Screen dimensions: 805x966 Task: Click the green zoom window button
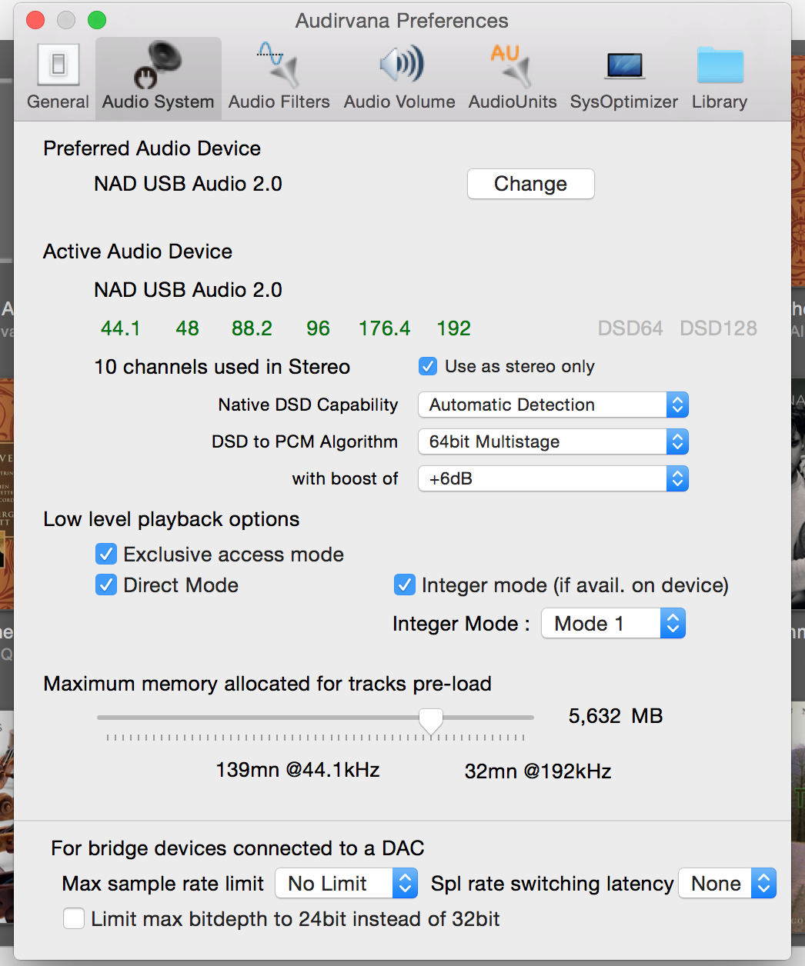click(97, 20)
